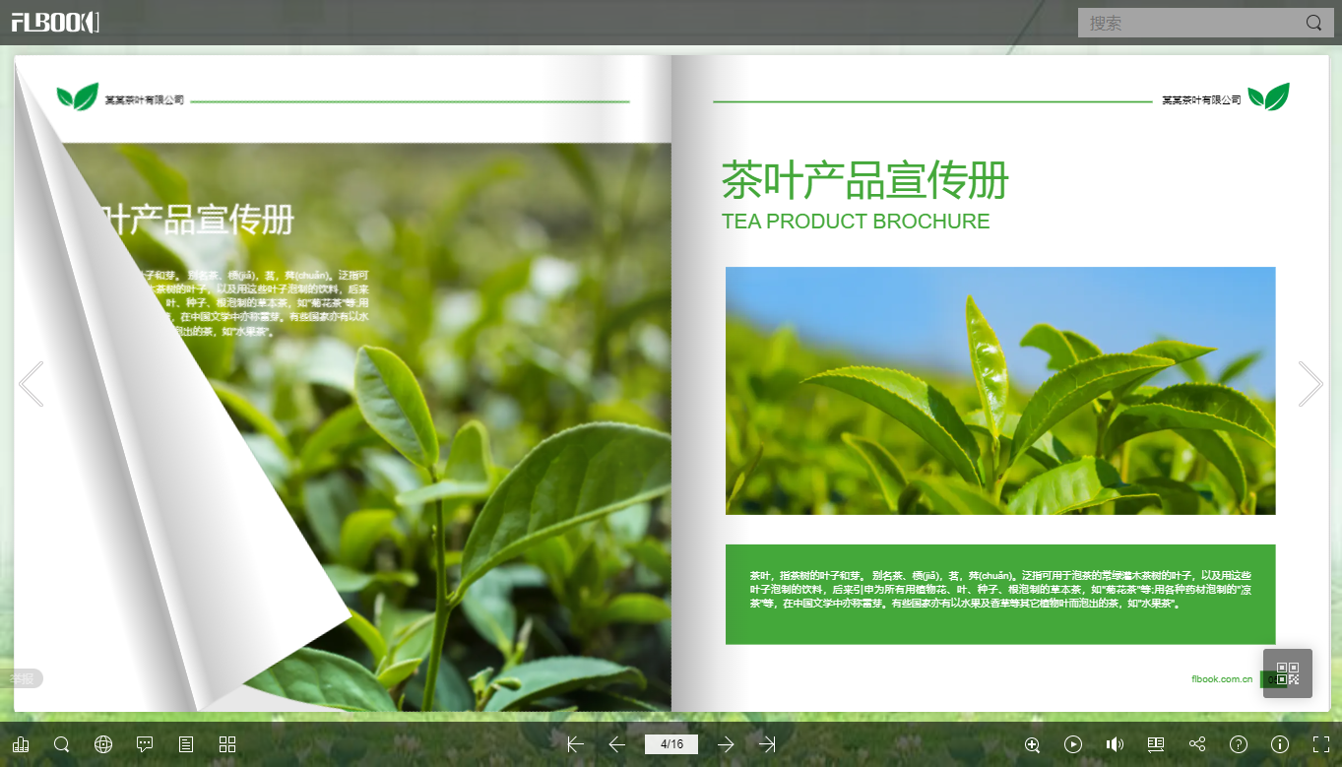Image resolution: width=1342 pixels, height=767 pixels.
Task: Click the tea leaves photo on right page
Action: [x=1000, y=391]
